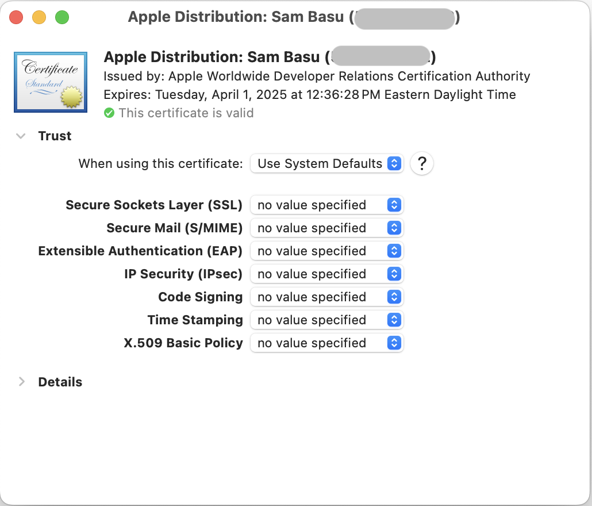Click the 'Issued by' authority line

tap(317, 76)
